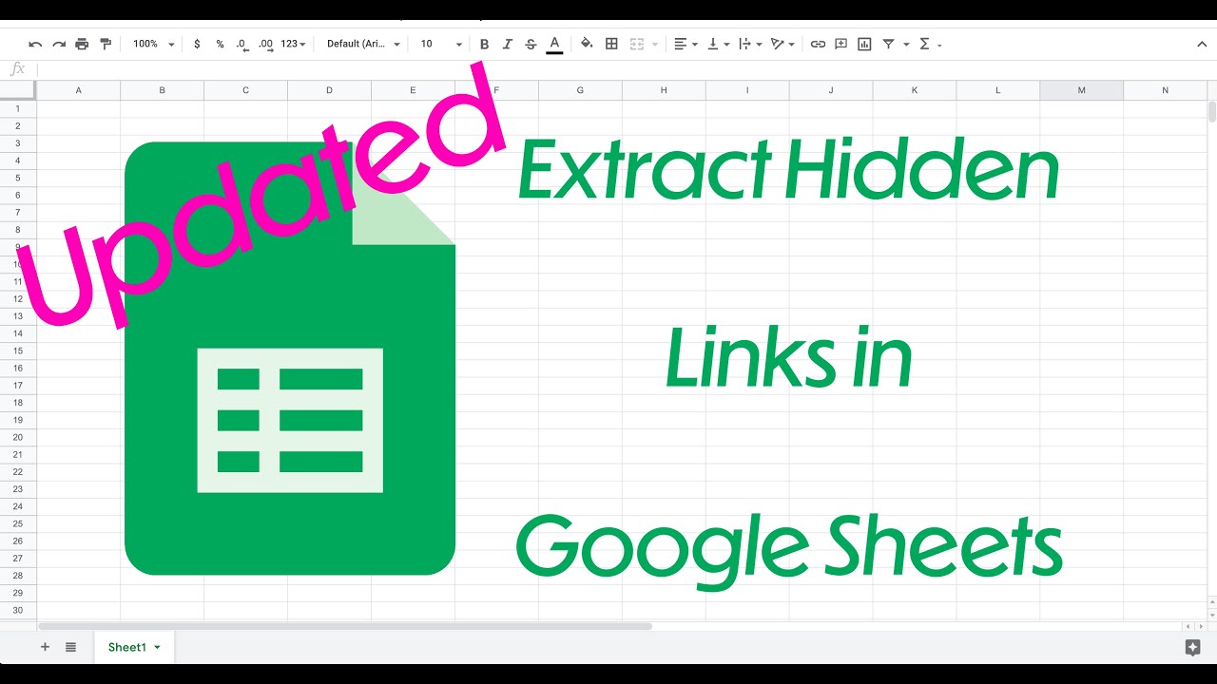The image size is (1217, 684).
Task: Open the merge cells type dropdown arrow
Action: 654,45
